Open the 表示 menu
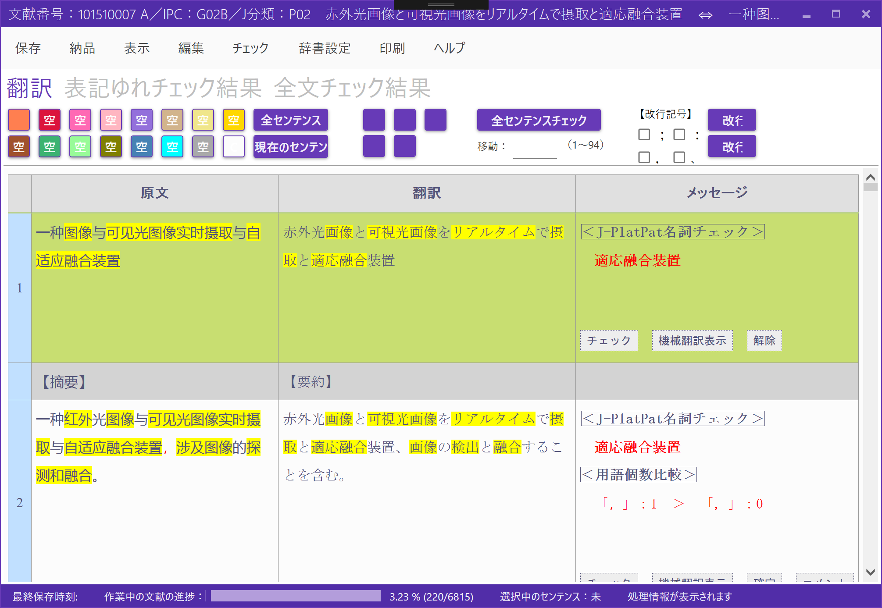Screen dimensions: 882x608 point(137,48)
